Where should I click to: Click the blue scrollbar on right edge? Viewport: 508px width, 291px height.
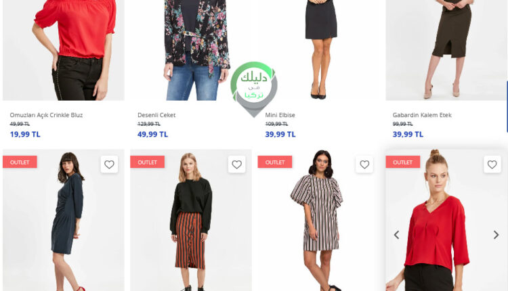[x=507, y=107]
